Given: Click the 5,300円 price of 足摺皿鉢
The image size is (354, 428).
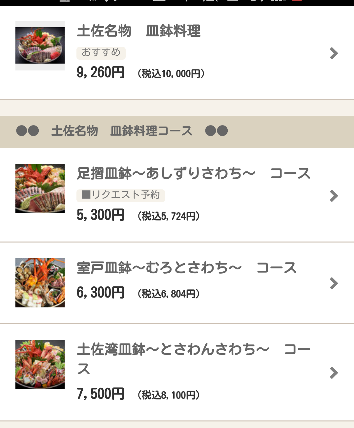Looking at the screenshot, I should click(x=100, y=215).
